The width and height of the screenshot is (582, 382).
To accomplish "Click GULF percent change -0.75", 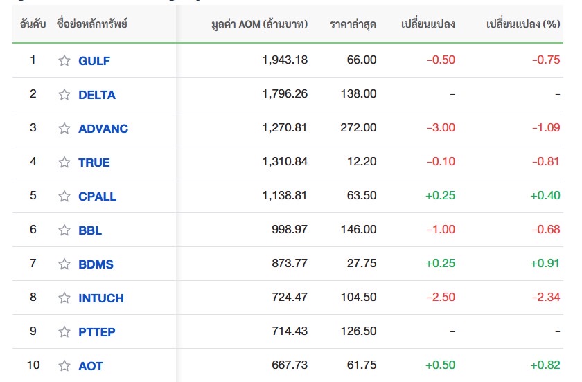I will [x=546, y=60].
